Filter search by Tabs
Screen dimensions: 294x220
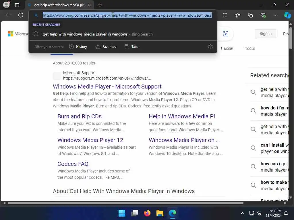pyautogui.click(x=131, y=47)
